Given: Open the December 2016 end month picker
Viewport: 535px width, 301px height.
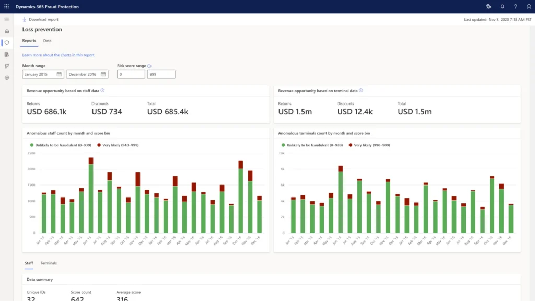Looking at the screenshot, I should [87, 74].
